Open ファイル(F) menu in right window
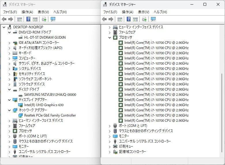This screenshot has height=165, width=225. 110,12
